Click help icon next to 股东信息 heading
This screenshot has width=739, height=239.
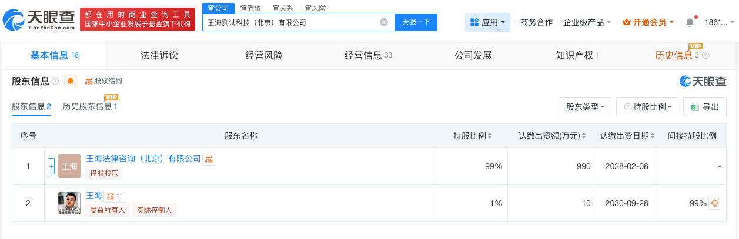[55, 81]
